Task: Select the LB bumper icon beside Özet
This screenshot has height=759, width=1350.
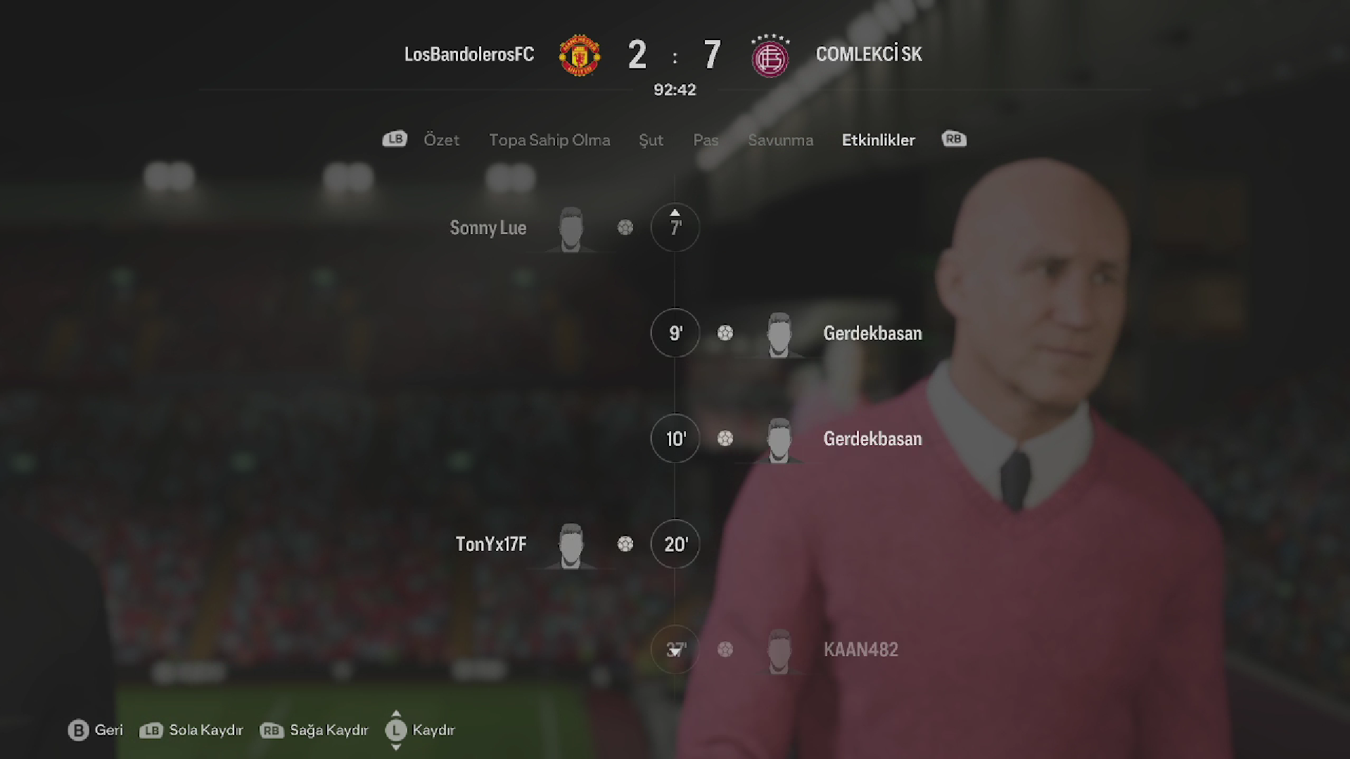Action: (x=395, y=139)
